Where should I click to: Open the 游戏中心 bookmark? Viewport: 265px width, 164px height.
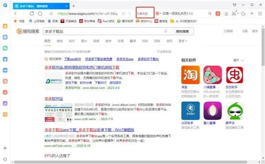(144, 21)
